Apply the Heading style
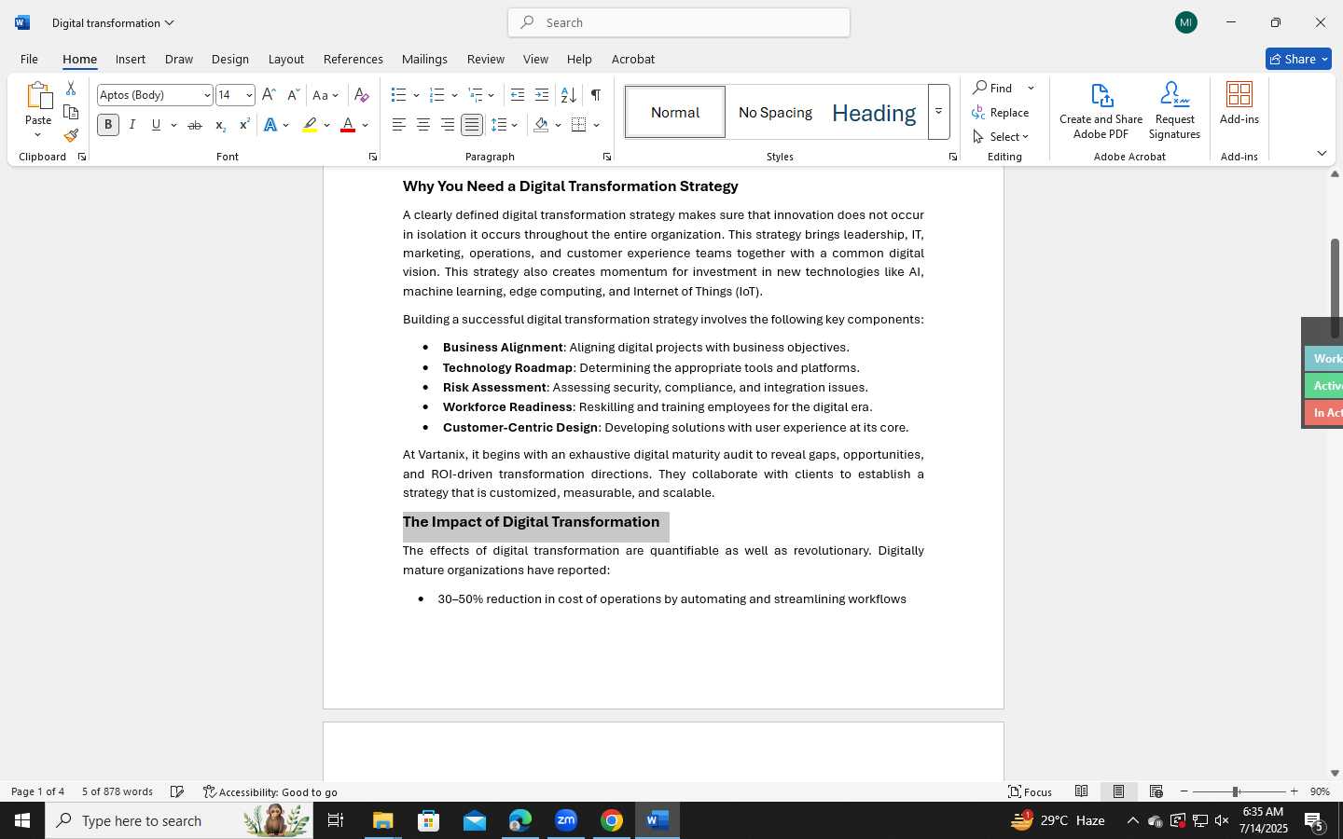This screenshot has height=839, width=1343. (874, 112)
